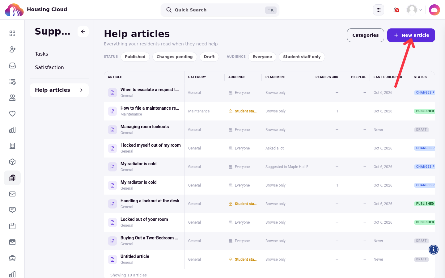Select Help articles in Support menu

[x=59, y=90]
